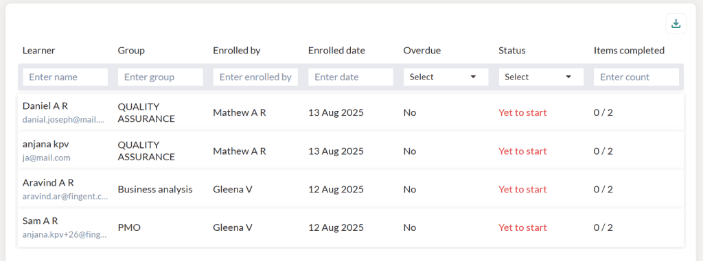Click Gleena V in Sam's row
Viewport: 703px width, 261px height.
pos(233,228)
